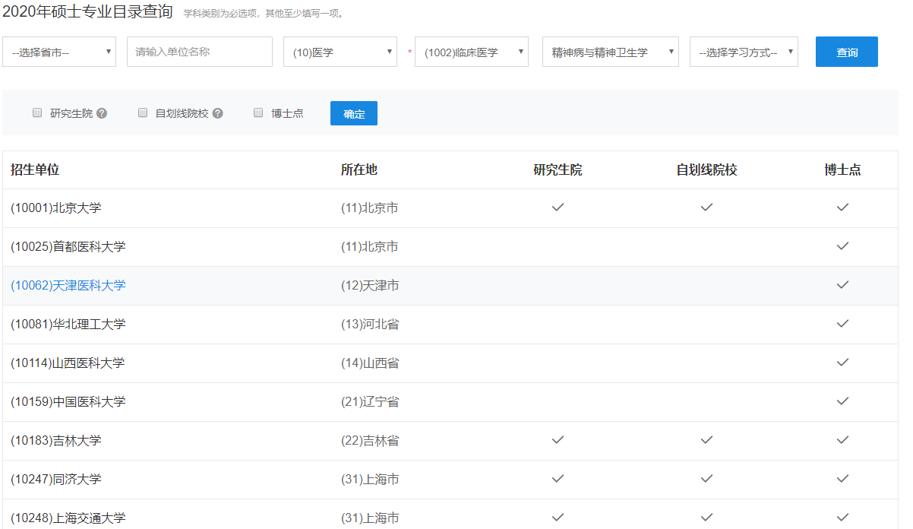Tick the 自划线院校 checkbox
The width and height of the screenshot is (913, 529).
[x=143, y=112]
